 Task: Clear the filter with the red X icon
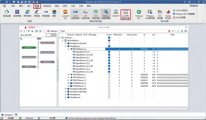point(169,31)
